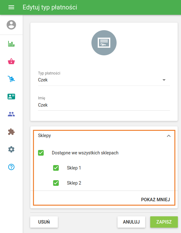Open the user account profile icon
The image size is (181, 233).
[x=11, y=25]
